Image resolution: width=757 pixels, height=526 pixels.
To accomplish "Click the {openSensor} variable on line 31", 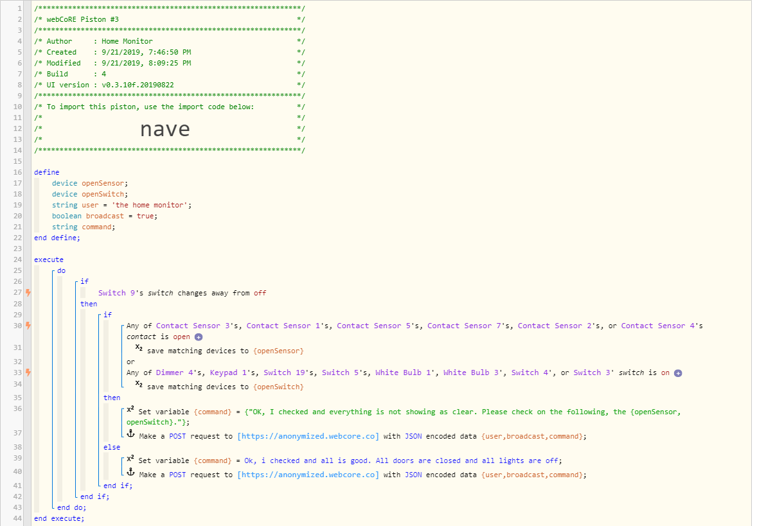I will coord(278,351).
